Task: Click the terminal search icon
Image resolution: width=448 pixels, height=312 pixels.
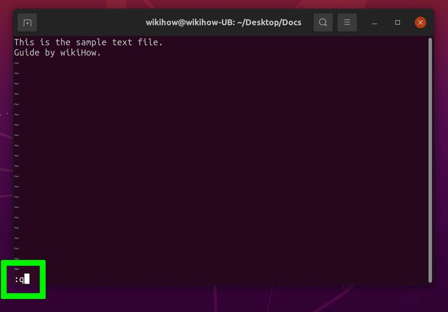Action: coord(323,22)
